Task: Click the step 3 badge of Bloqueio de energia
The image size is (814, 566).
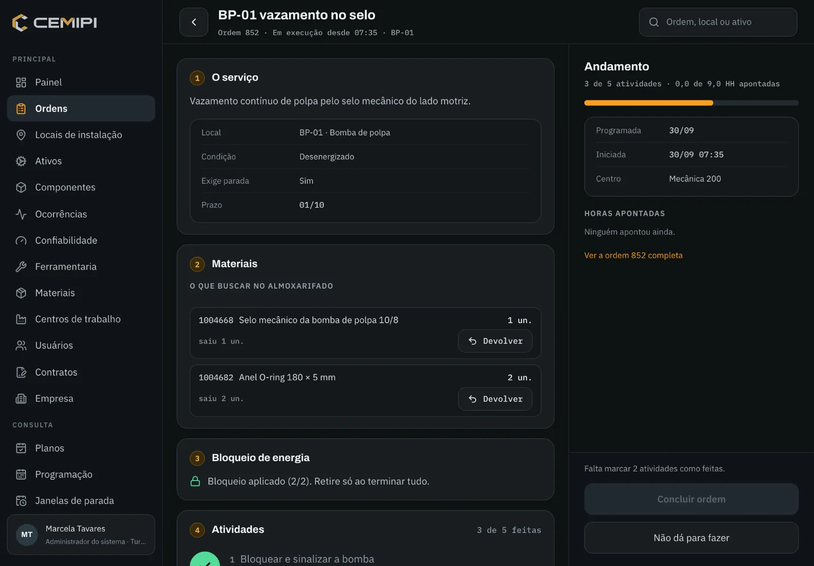Action: pos(197,458)
